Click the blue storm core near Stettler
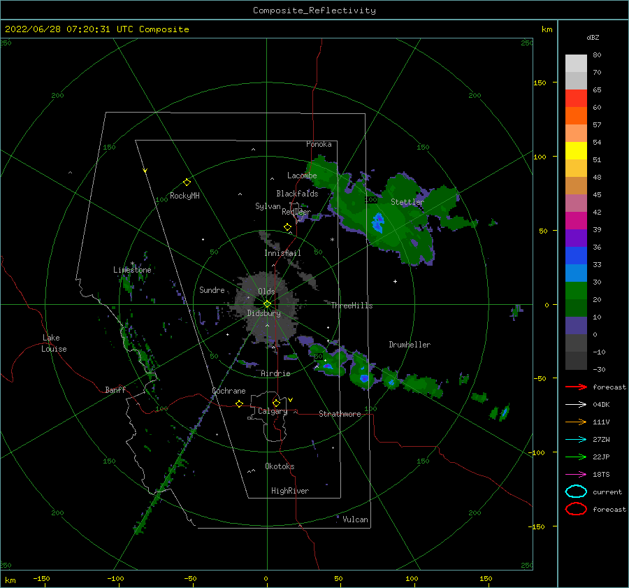Image resolution: width=629 pixels, height=588 pixels. [378, 222]
